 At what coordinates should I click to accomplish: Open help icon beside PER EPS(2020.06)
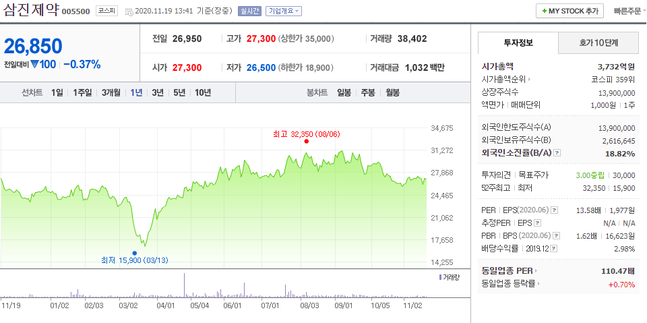[x=554, y=210]
